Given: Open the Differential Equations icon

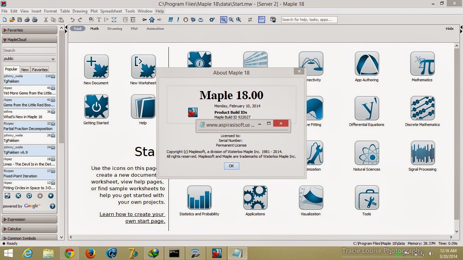Looking at the screenshot, I should click(x=367, y=108).
